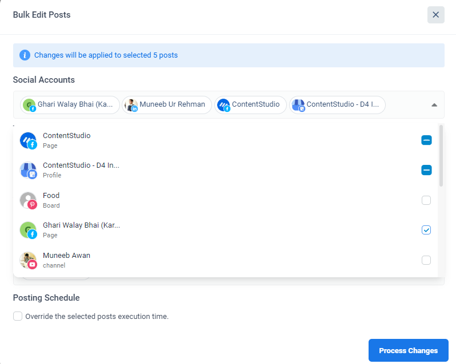This screenshot has width=456, height=364.
Task: Click Ghari Walay Bhai Page avatar in list
Action: click(28, 230)
